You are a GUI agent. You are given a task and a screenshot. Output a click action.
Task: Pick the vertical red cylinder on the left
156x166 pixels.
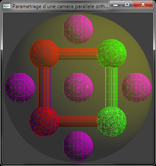click(44, 87)
